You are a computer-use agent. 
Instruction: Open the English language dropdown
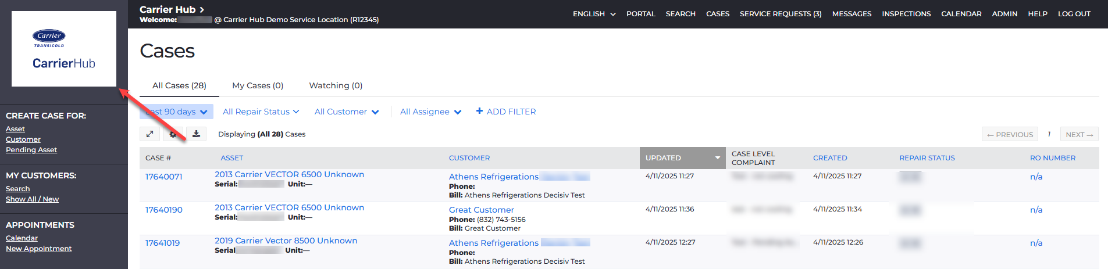click(594, 14)
